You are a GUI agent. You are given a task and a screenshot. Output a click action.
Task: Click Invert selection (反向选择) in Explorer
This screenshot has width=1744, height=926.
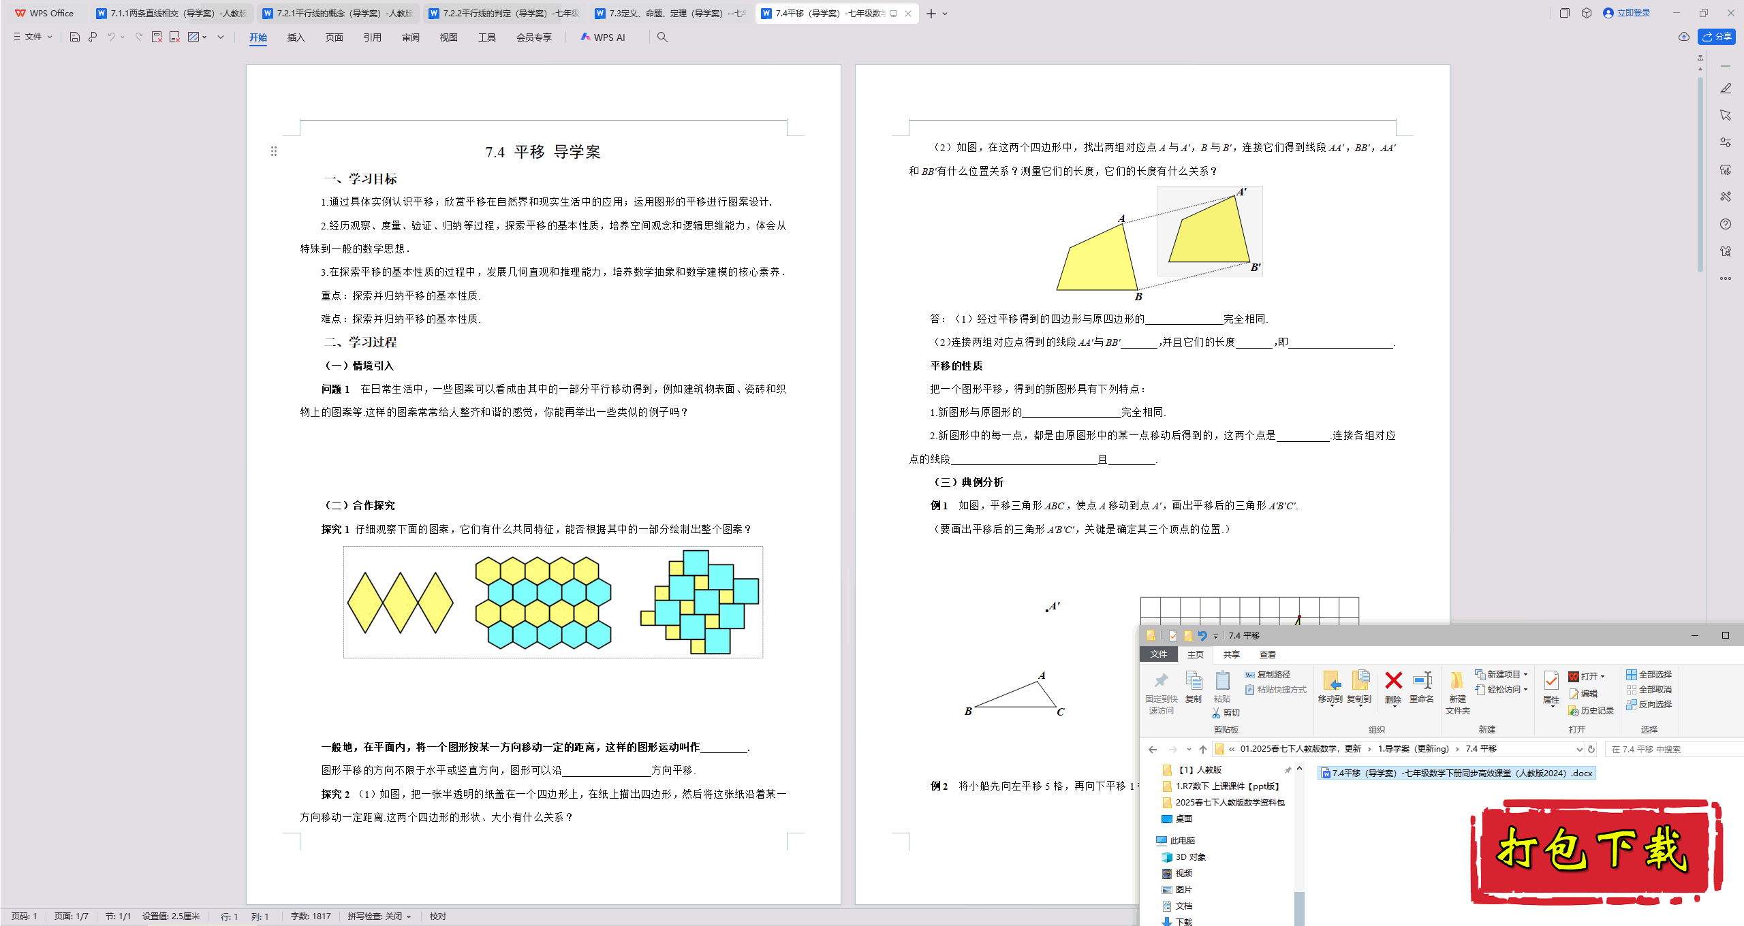point(1649,704)
